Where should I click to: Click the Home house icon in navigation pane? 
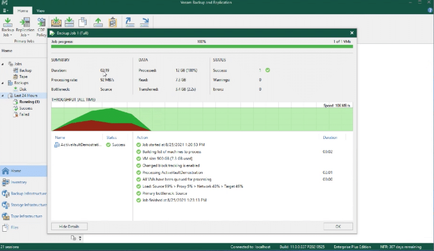(6, 171)
